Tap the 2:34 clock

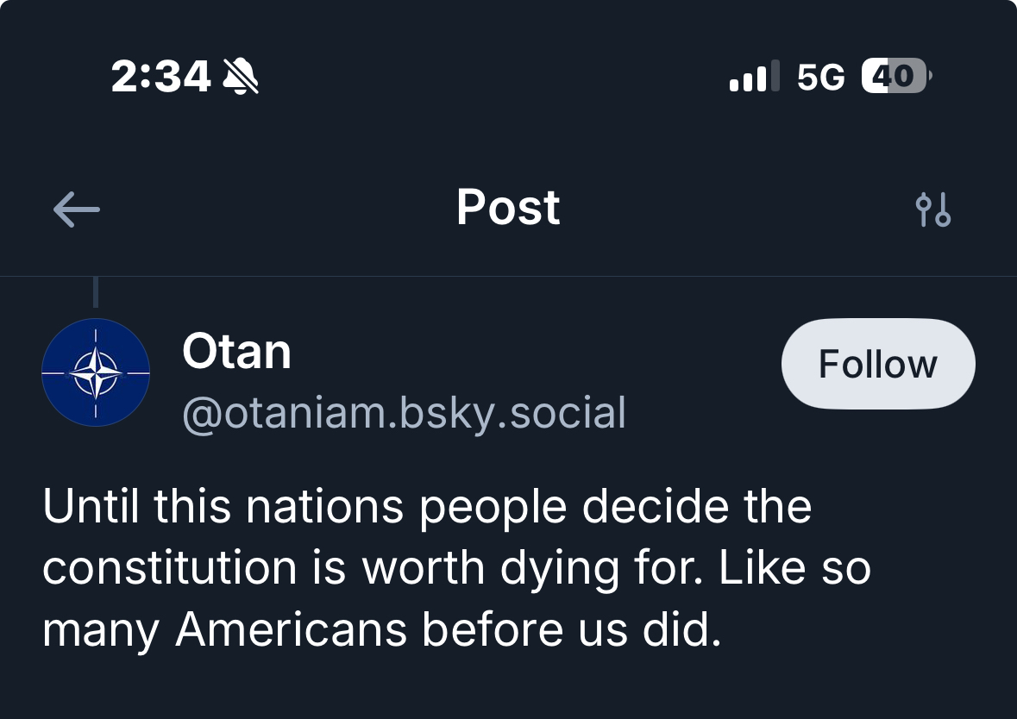(160, 78)
